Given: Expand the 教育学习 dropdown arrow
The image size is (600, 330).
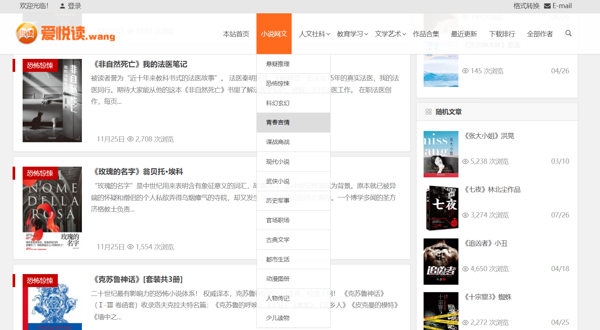Looking at the screenshot, I should [x=366, y=34].
